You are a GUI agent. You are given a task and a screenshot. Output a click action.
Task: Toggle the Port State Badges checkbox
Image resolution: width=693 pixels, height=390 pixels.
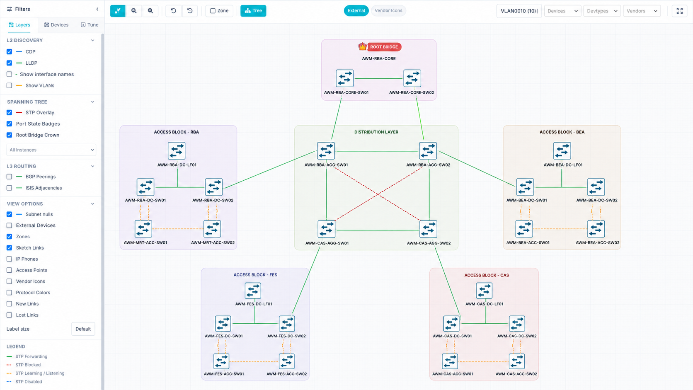pos(9,124)
